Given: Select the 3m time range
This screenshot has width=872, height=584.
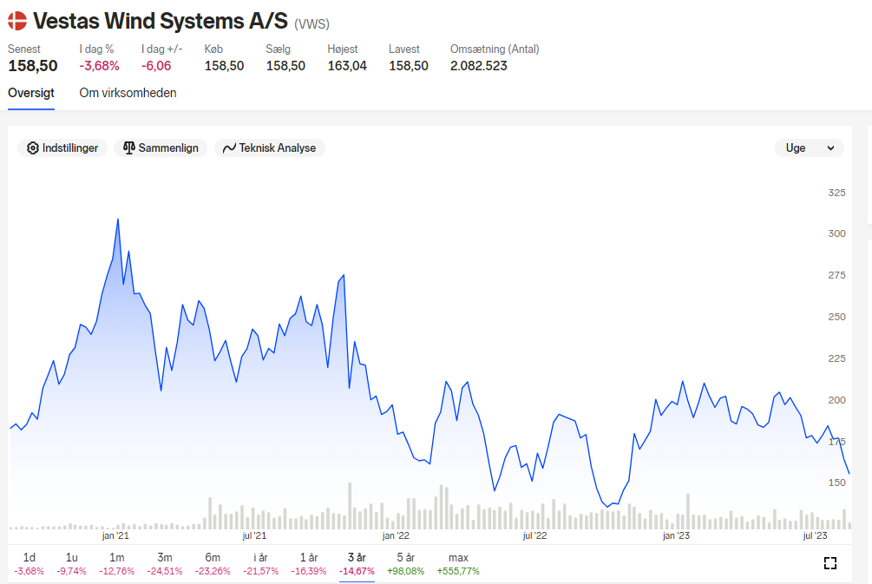Looking at the screenshot, I should 165,563.
